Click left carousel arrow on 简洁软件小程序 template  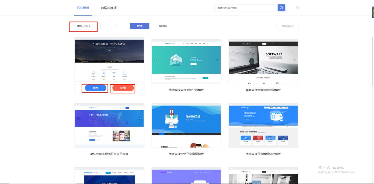pos(78,118)
